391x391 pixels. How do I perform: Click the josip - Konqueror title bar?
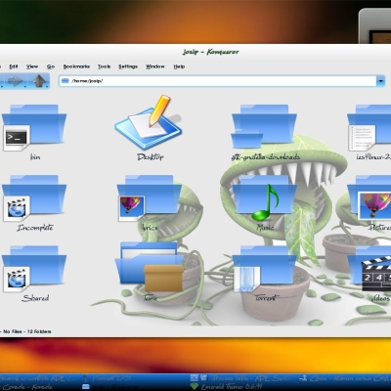[x=210, y=52]
